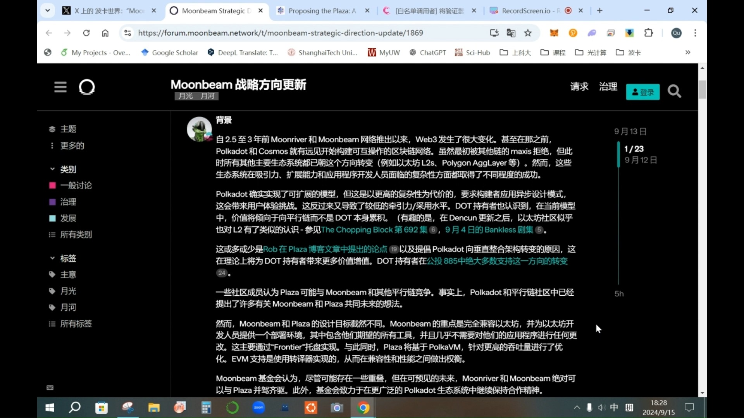Screen dimensions: 744x418
Task: Open a new browser tab
Action: [600, 10]
